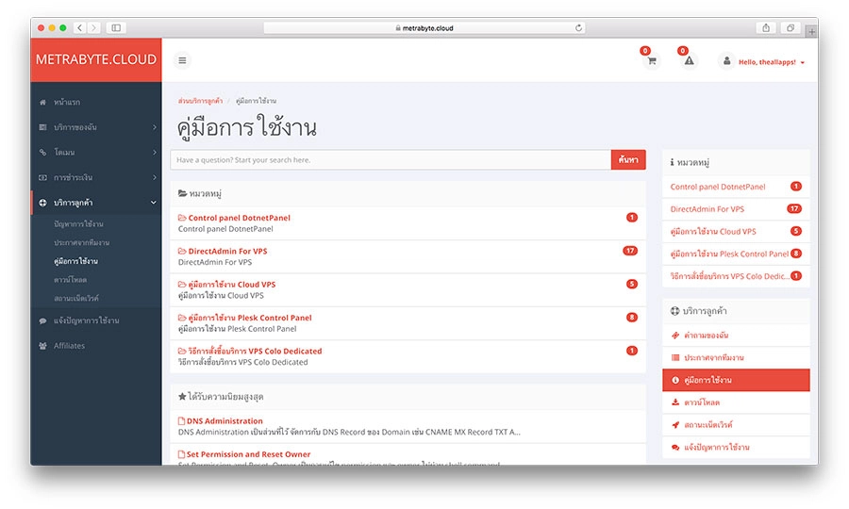Select หน้าแรก in the sidebar
Image resolution: width=849 pixels, height=509 pixels.
coord(66,101)
